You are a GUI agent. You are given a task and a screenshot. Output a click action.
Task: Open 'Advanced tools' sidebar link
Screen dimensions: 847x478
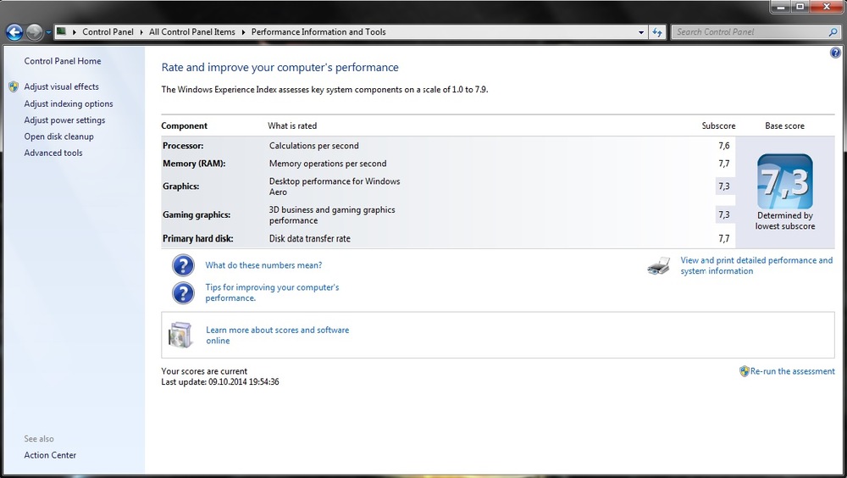point(53,153)
